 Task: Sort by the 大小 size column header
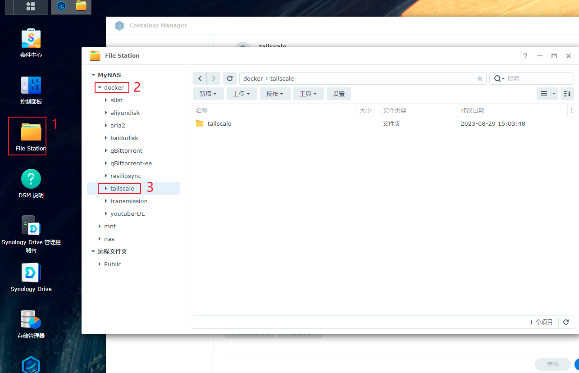tap(368, 110)
